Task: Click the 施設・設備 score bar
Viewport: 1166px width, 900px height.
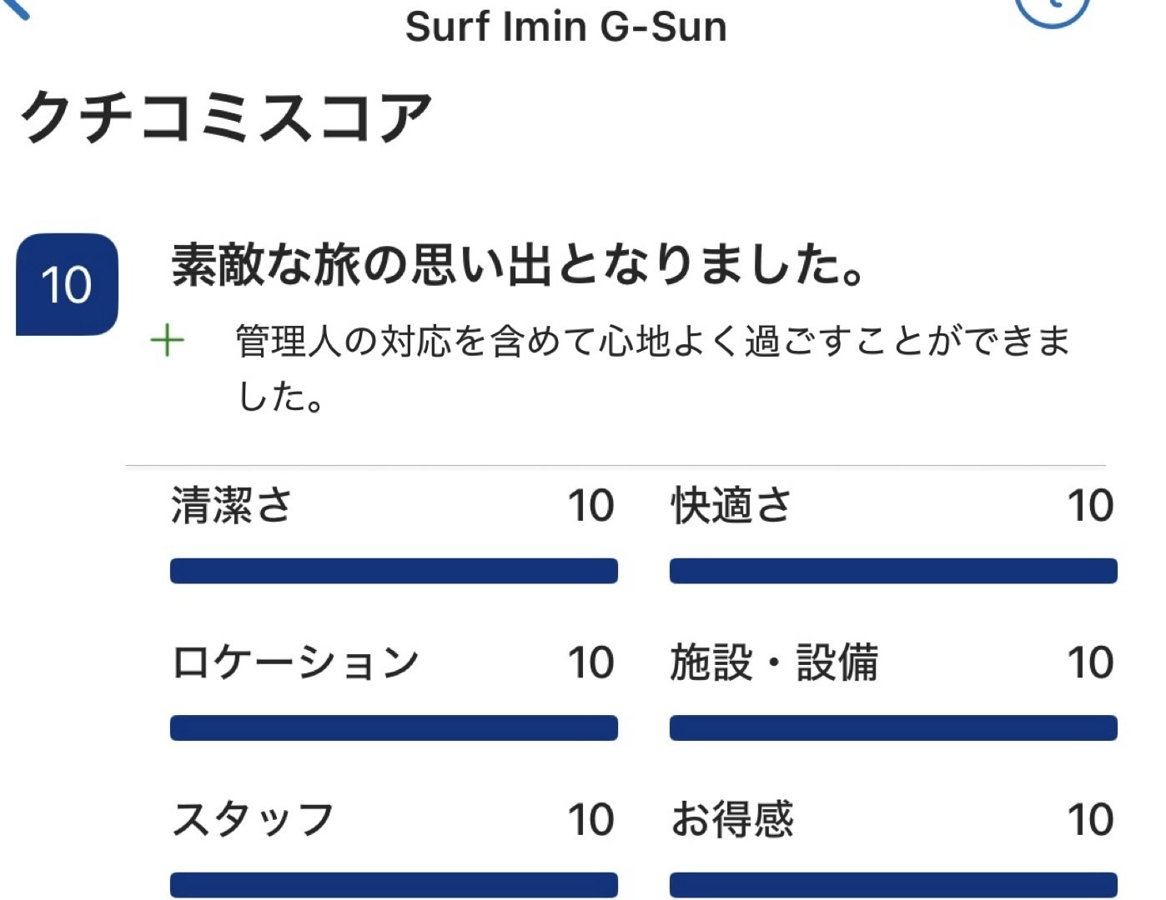Action: (x=893, y=727)
